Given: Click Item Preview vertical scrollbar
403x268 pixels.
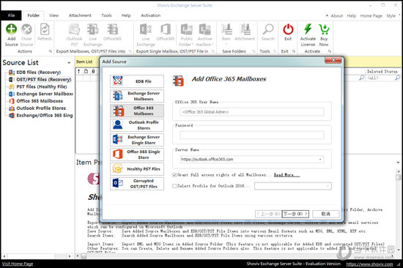Looking at the screenshot, I should tap(398, 211).
